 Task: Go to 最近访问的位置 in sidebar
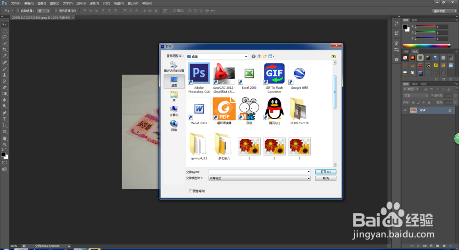pos(174,67)
